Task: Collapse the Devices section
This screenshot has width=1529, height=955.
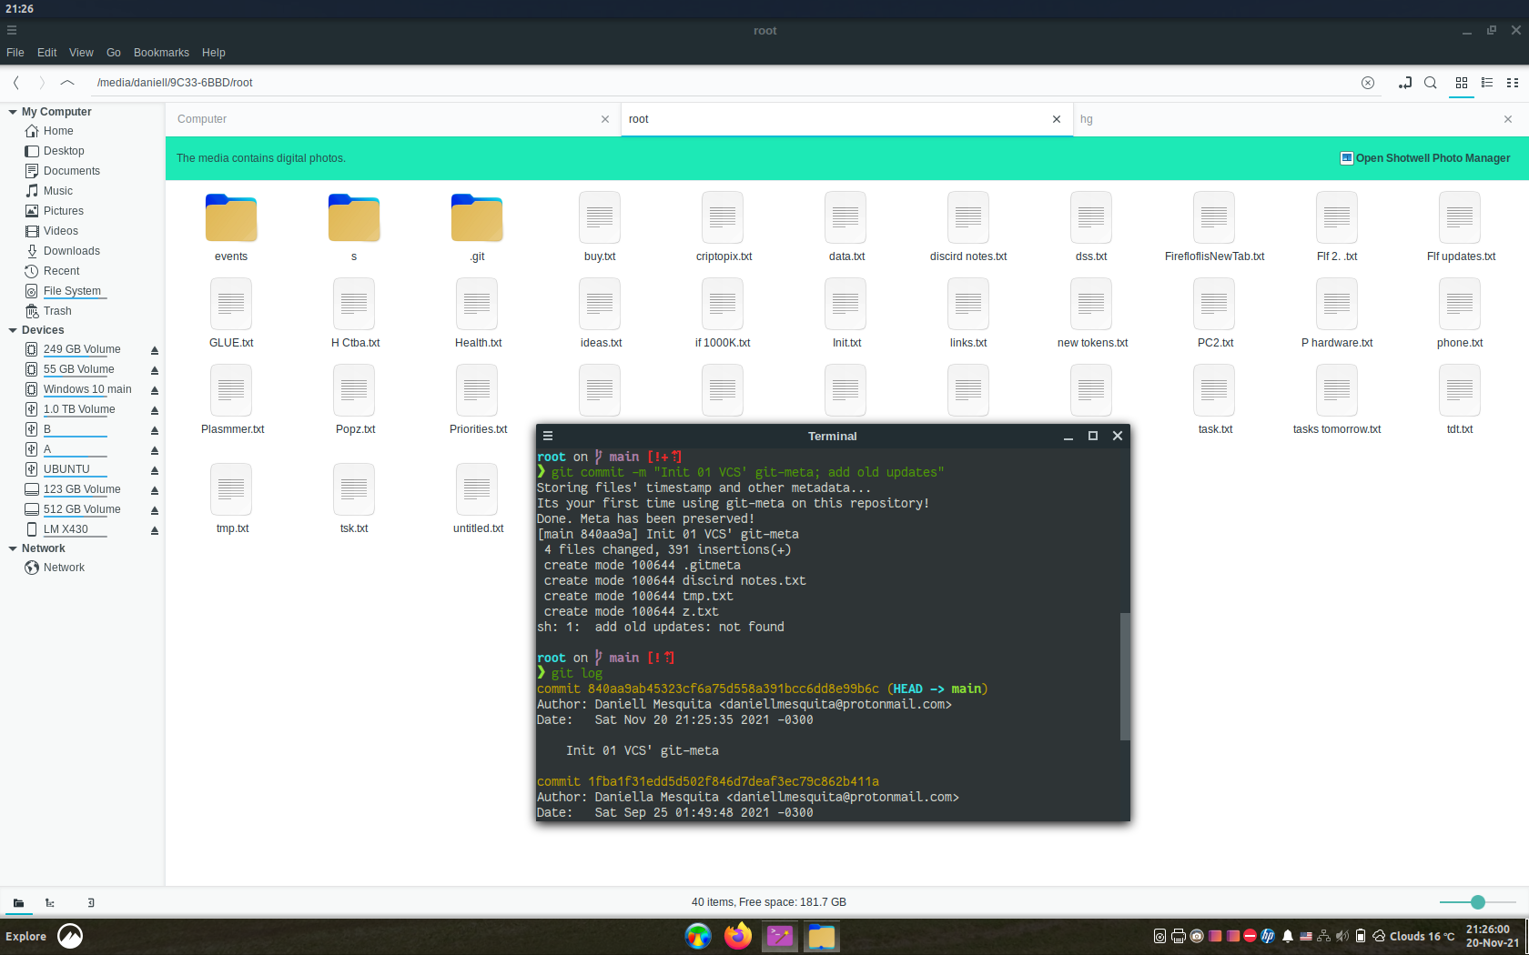Action: pyautogui.click(x=13, y=330)
